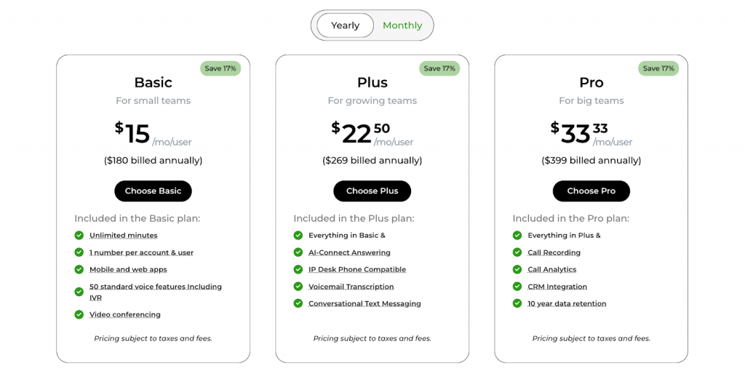Click the Choose Basic button
Image resolution: width=745 pixels, height=379 pixels.
pos(153,191)
